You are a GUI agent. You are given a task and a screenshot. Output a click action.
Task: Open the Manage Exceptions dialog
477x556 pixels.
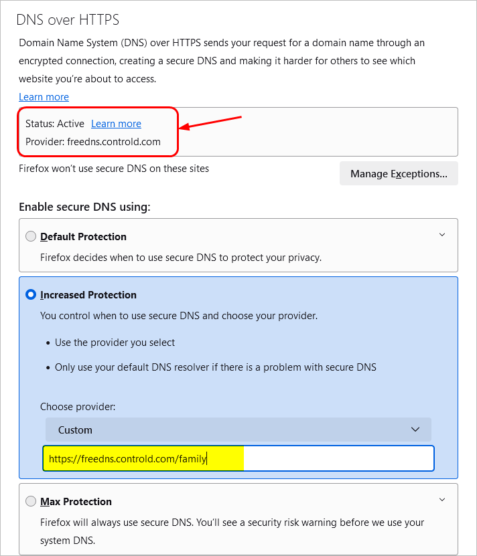click(399, 173)
